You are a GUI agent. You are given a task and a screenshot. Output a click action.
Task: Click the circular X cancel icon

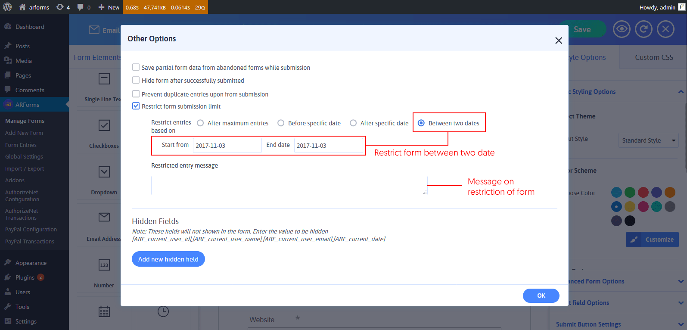665,29
